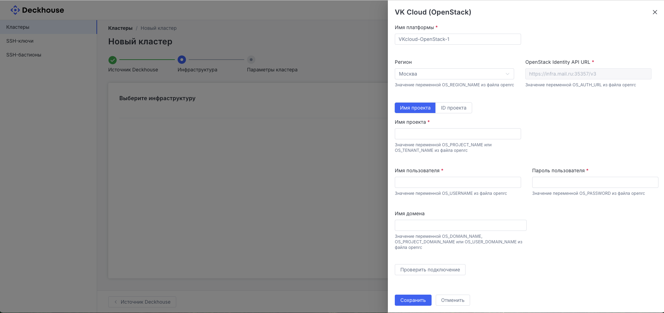Click the OS_USERNAME hint text
Viewport: 664px width, 313px height.
(451, 193)
